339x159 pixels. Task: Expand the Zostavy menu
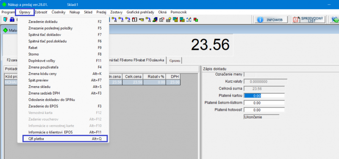coord(116,12)
